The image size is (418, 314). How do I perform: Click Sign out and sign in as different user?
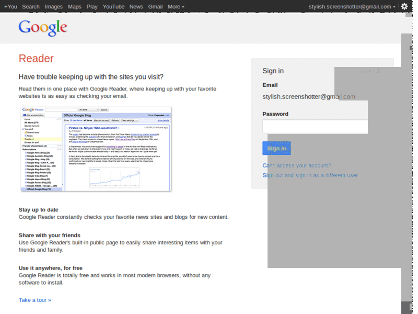(x=310, y=175)
